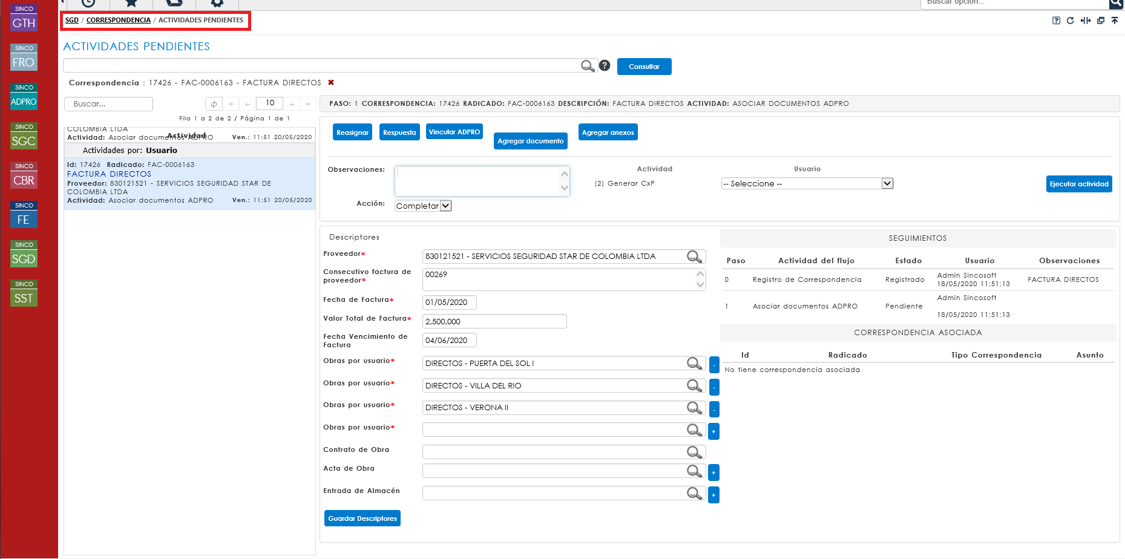This screenshot has height=559, width=1125.
Task: Click the go-to-top arrow icon
Action: click(x=1115, y=21)
